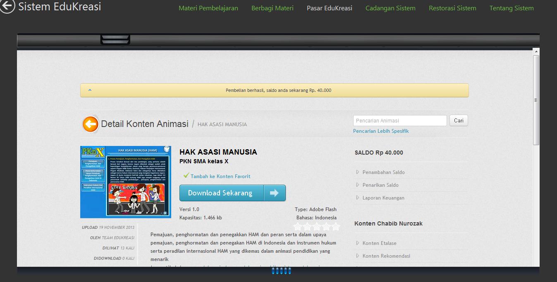Image resolution: width=557 pixels, height=282 pixels.
Task: Click the scrollbar up arrow
Action: (x=536, y=52)
